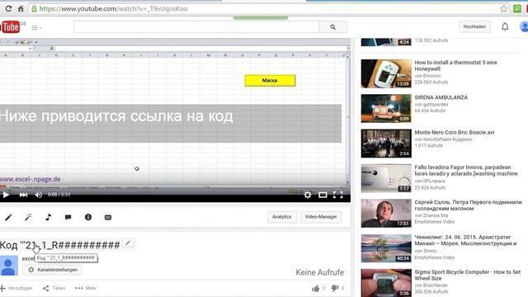The width and height of the screenshot is (528, 297).
Task: Open the Ченнелинг tree landscape thumbnail
Action: pyautogui.click(x=386, y=248)
